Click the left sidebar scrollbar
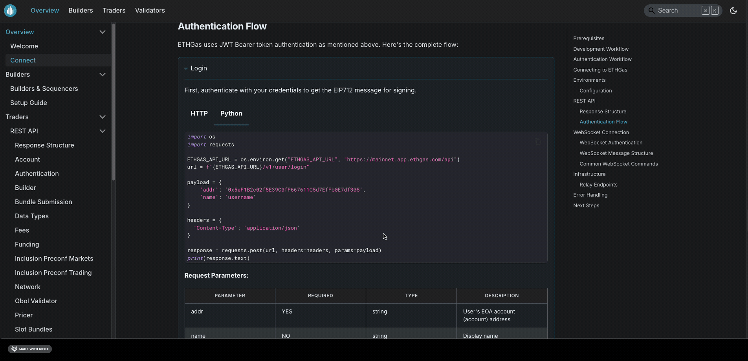The width and height of the screenshot is (748, 361). point(114,102)
